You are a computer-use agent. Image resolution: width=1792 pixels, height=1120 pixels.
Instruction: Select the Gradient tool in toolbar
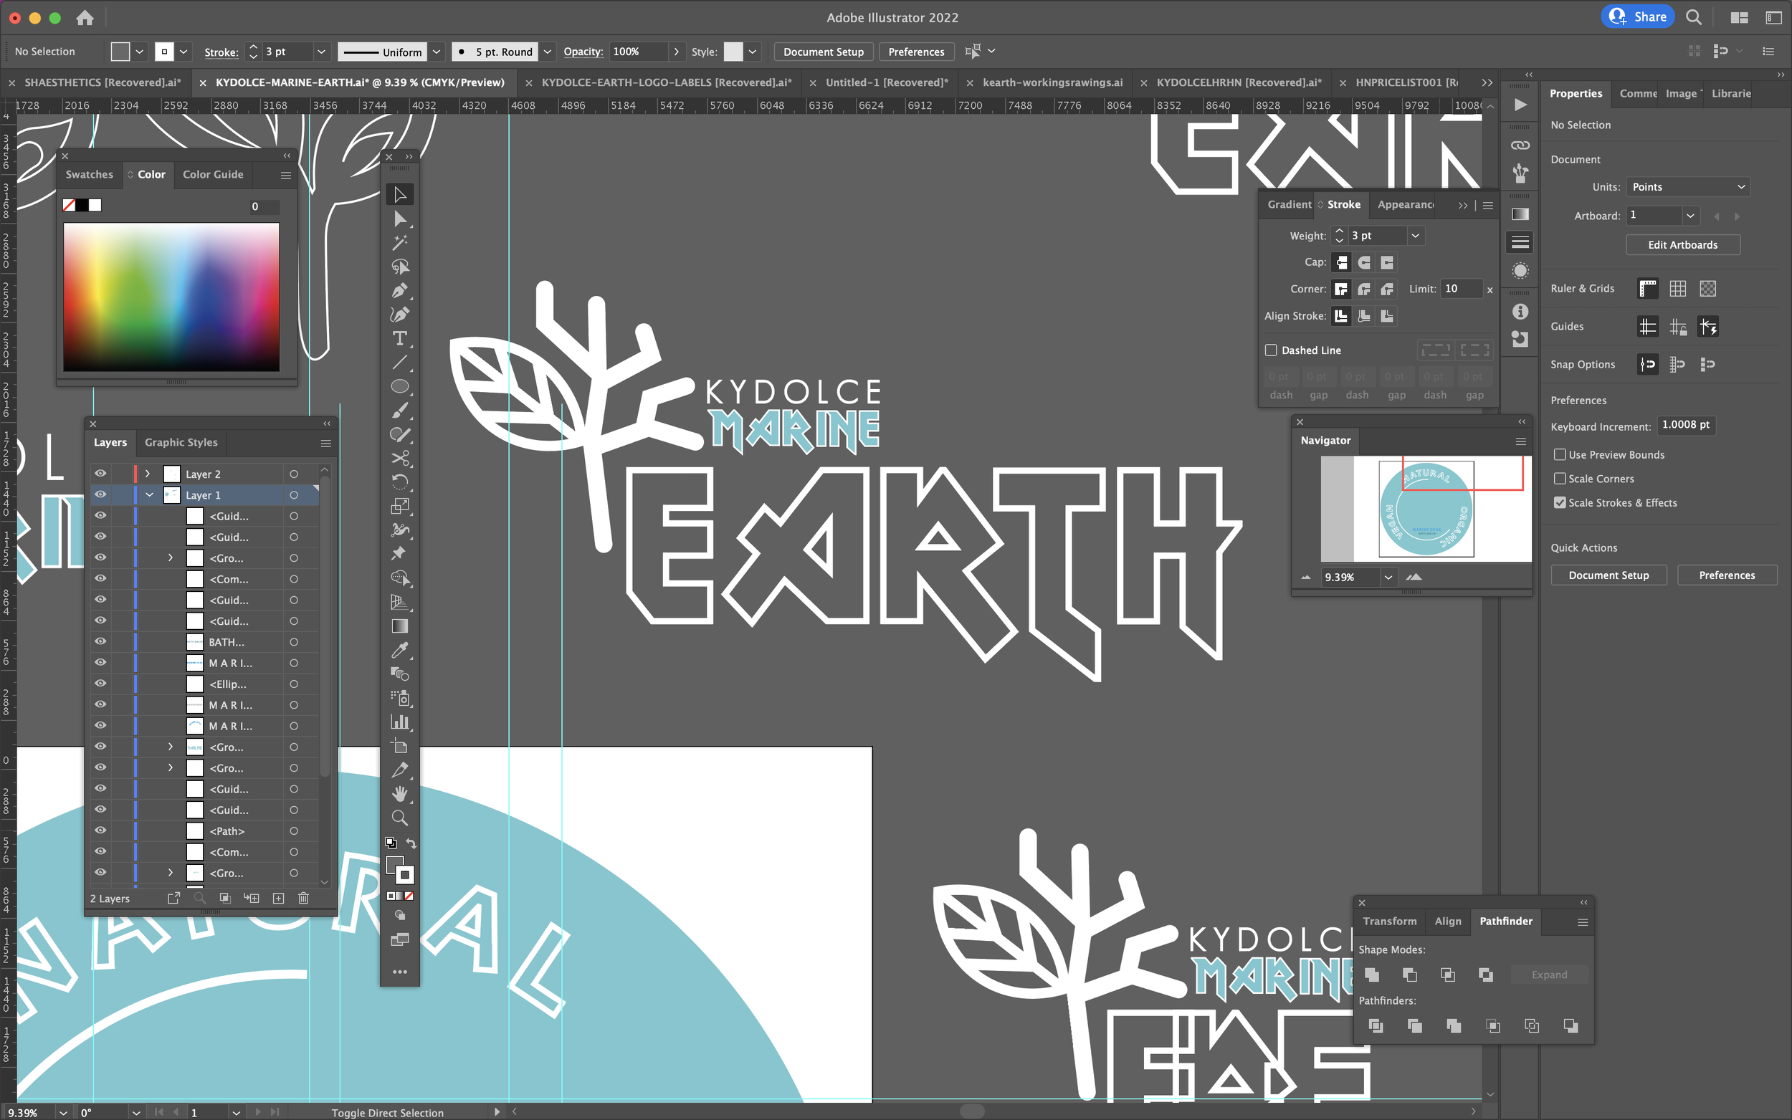click(x=400, y=627)
